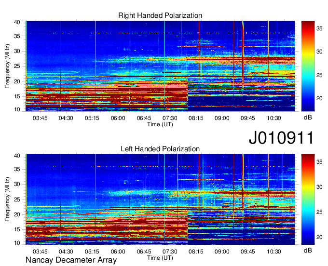
Task: Click the 06:00 time tick of lower plot
Action: (x=118, y=252)
